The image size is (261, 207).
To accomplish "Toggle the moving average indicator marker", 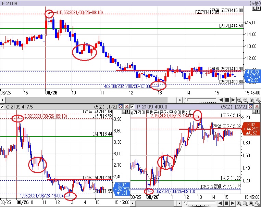I will click(x=132, y=112).
